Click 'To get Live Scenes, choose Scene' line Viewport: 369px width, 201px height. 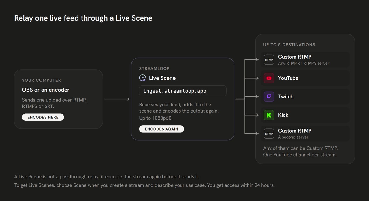pyautogui.click(x=144, y=185)
